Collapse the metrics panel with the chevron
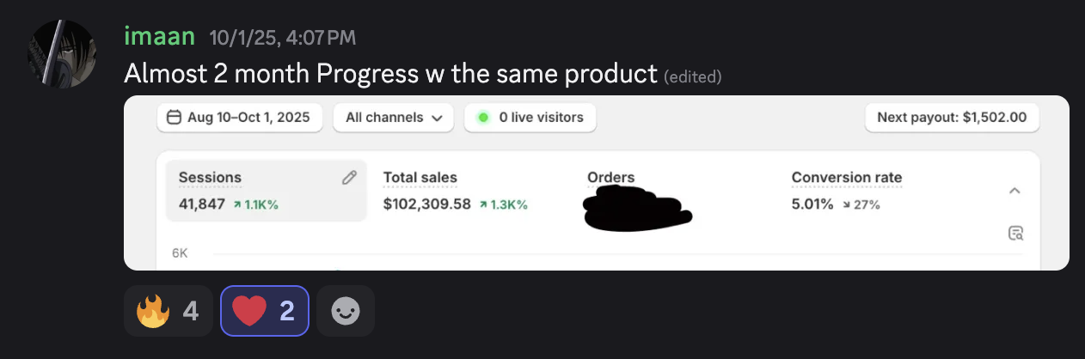Screen dimensions: 1085x359 [x=1015, y=191]
